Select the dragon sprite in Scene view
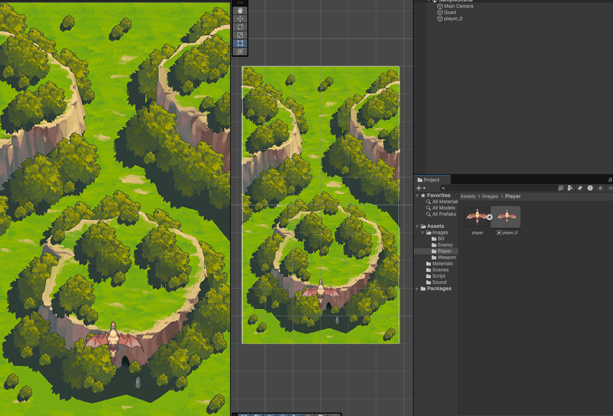613x416 pixels. 321,293
